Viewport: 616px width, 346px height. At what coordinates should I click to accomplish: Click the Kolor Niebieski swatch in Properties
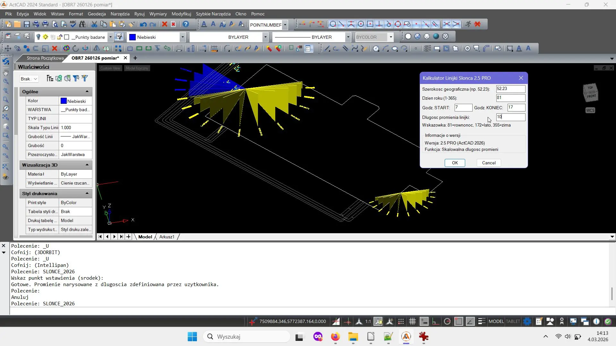[64, 101]
